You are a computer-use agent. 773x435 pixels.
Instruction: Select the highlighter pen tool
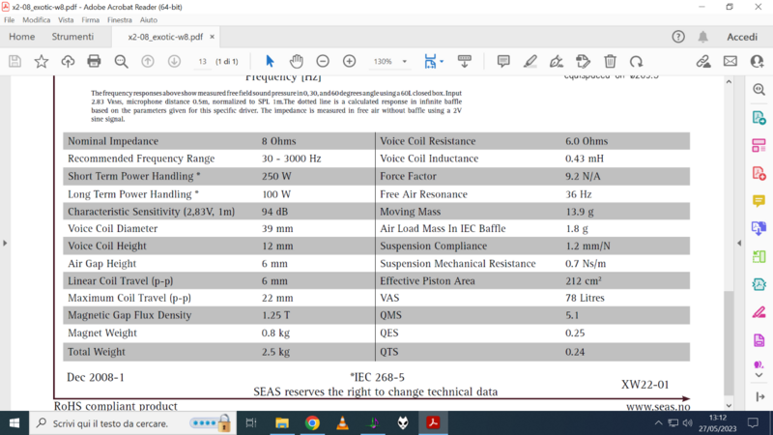tap(530, 61)
